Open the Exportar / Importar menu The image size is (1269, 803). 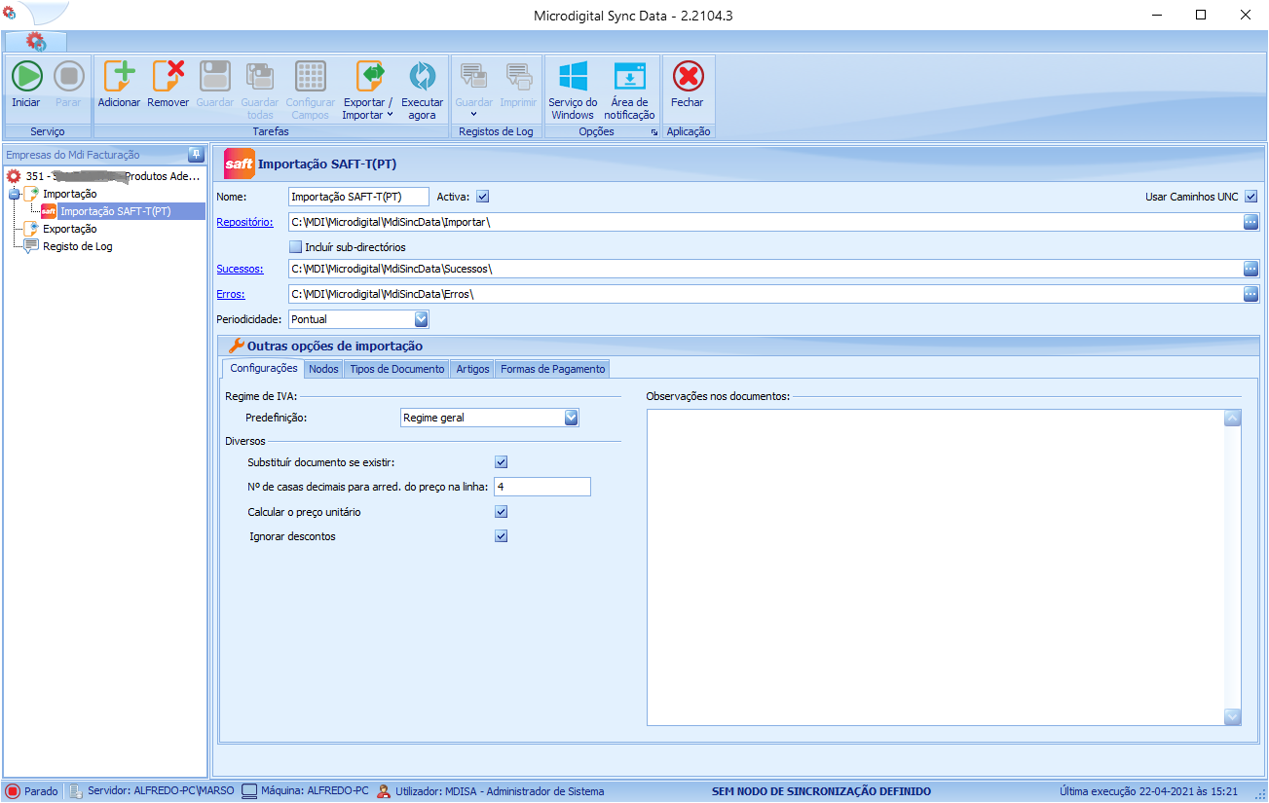[x=368, y=90]
